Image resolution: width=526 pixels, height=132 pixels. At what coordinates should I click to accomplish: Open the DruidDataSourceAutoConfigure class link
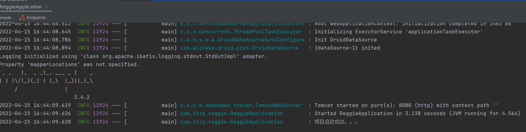(x=242, y=40)
